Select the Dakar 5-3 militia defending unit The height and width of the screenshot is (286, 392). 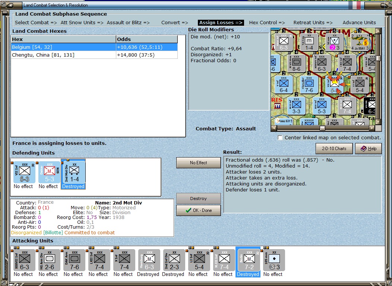(x=50, y=172)
